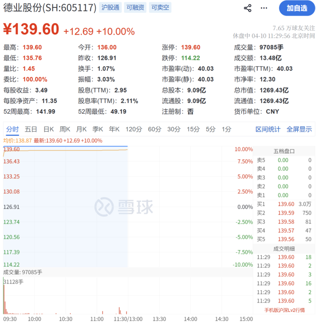
Task: Click the 可卖空 tag
Action: (x=160, y=8)
